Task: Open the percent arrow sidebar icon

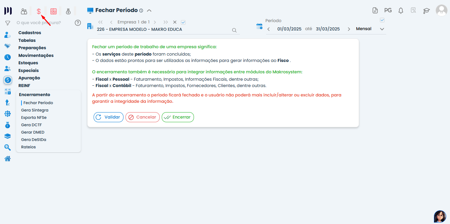Action: pos(7,103)
